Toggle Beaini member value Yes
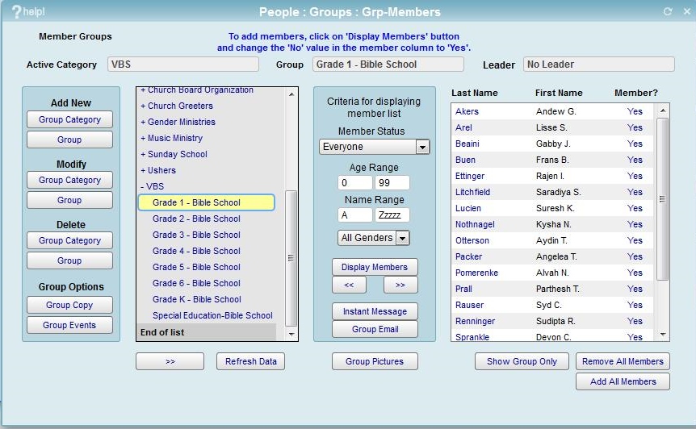 tap(635, 144)
